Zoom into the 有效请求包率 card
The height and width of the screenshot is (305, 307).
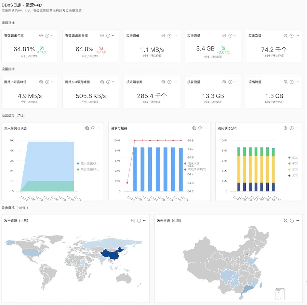pos(41,35)
